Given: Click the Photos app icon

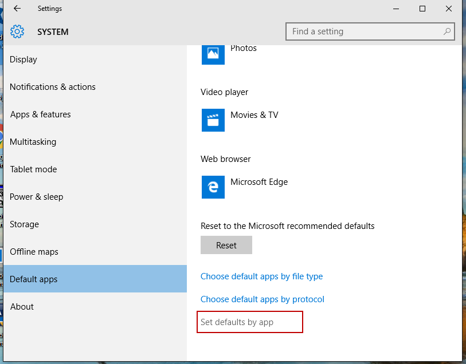Looking at the screenshot, I should tap(213, 54).
